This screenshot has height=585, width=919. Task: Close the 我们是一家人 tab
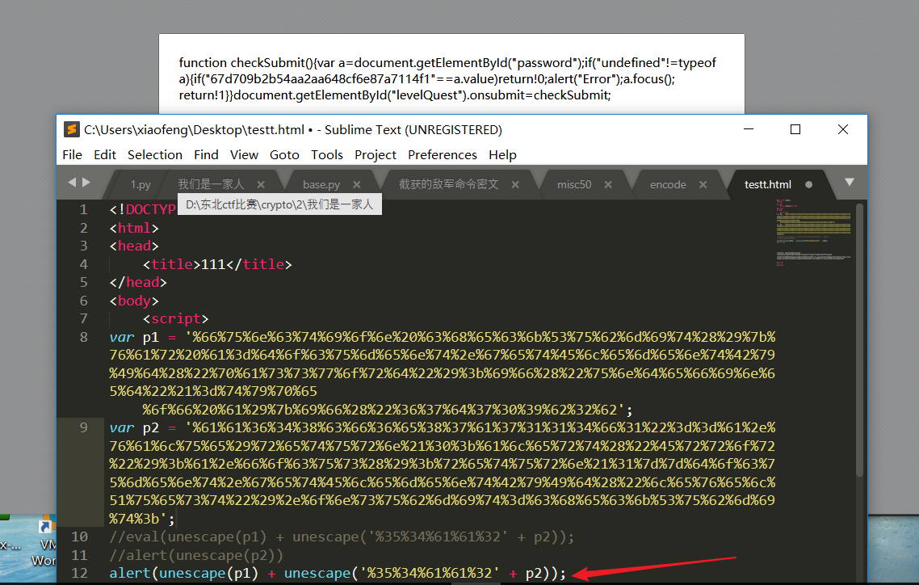point(261,185)
